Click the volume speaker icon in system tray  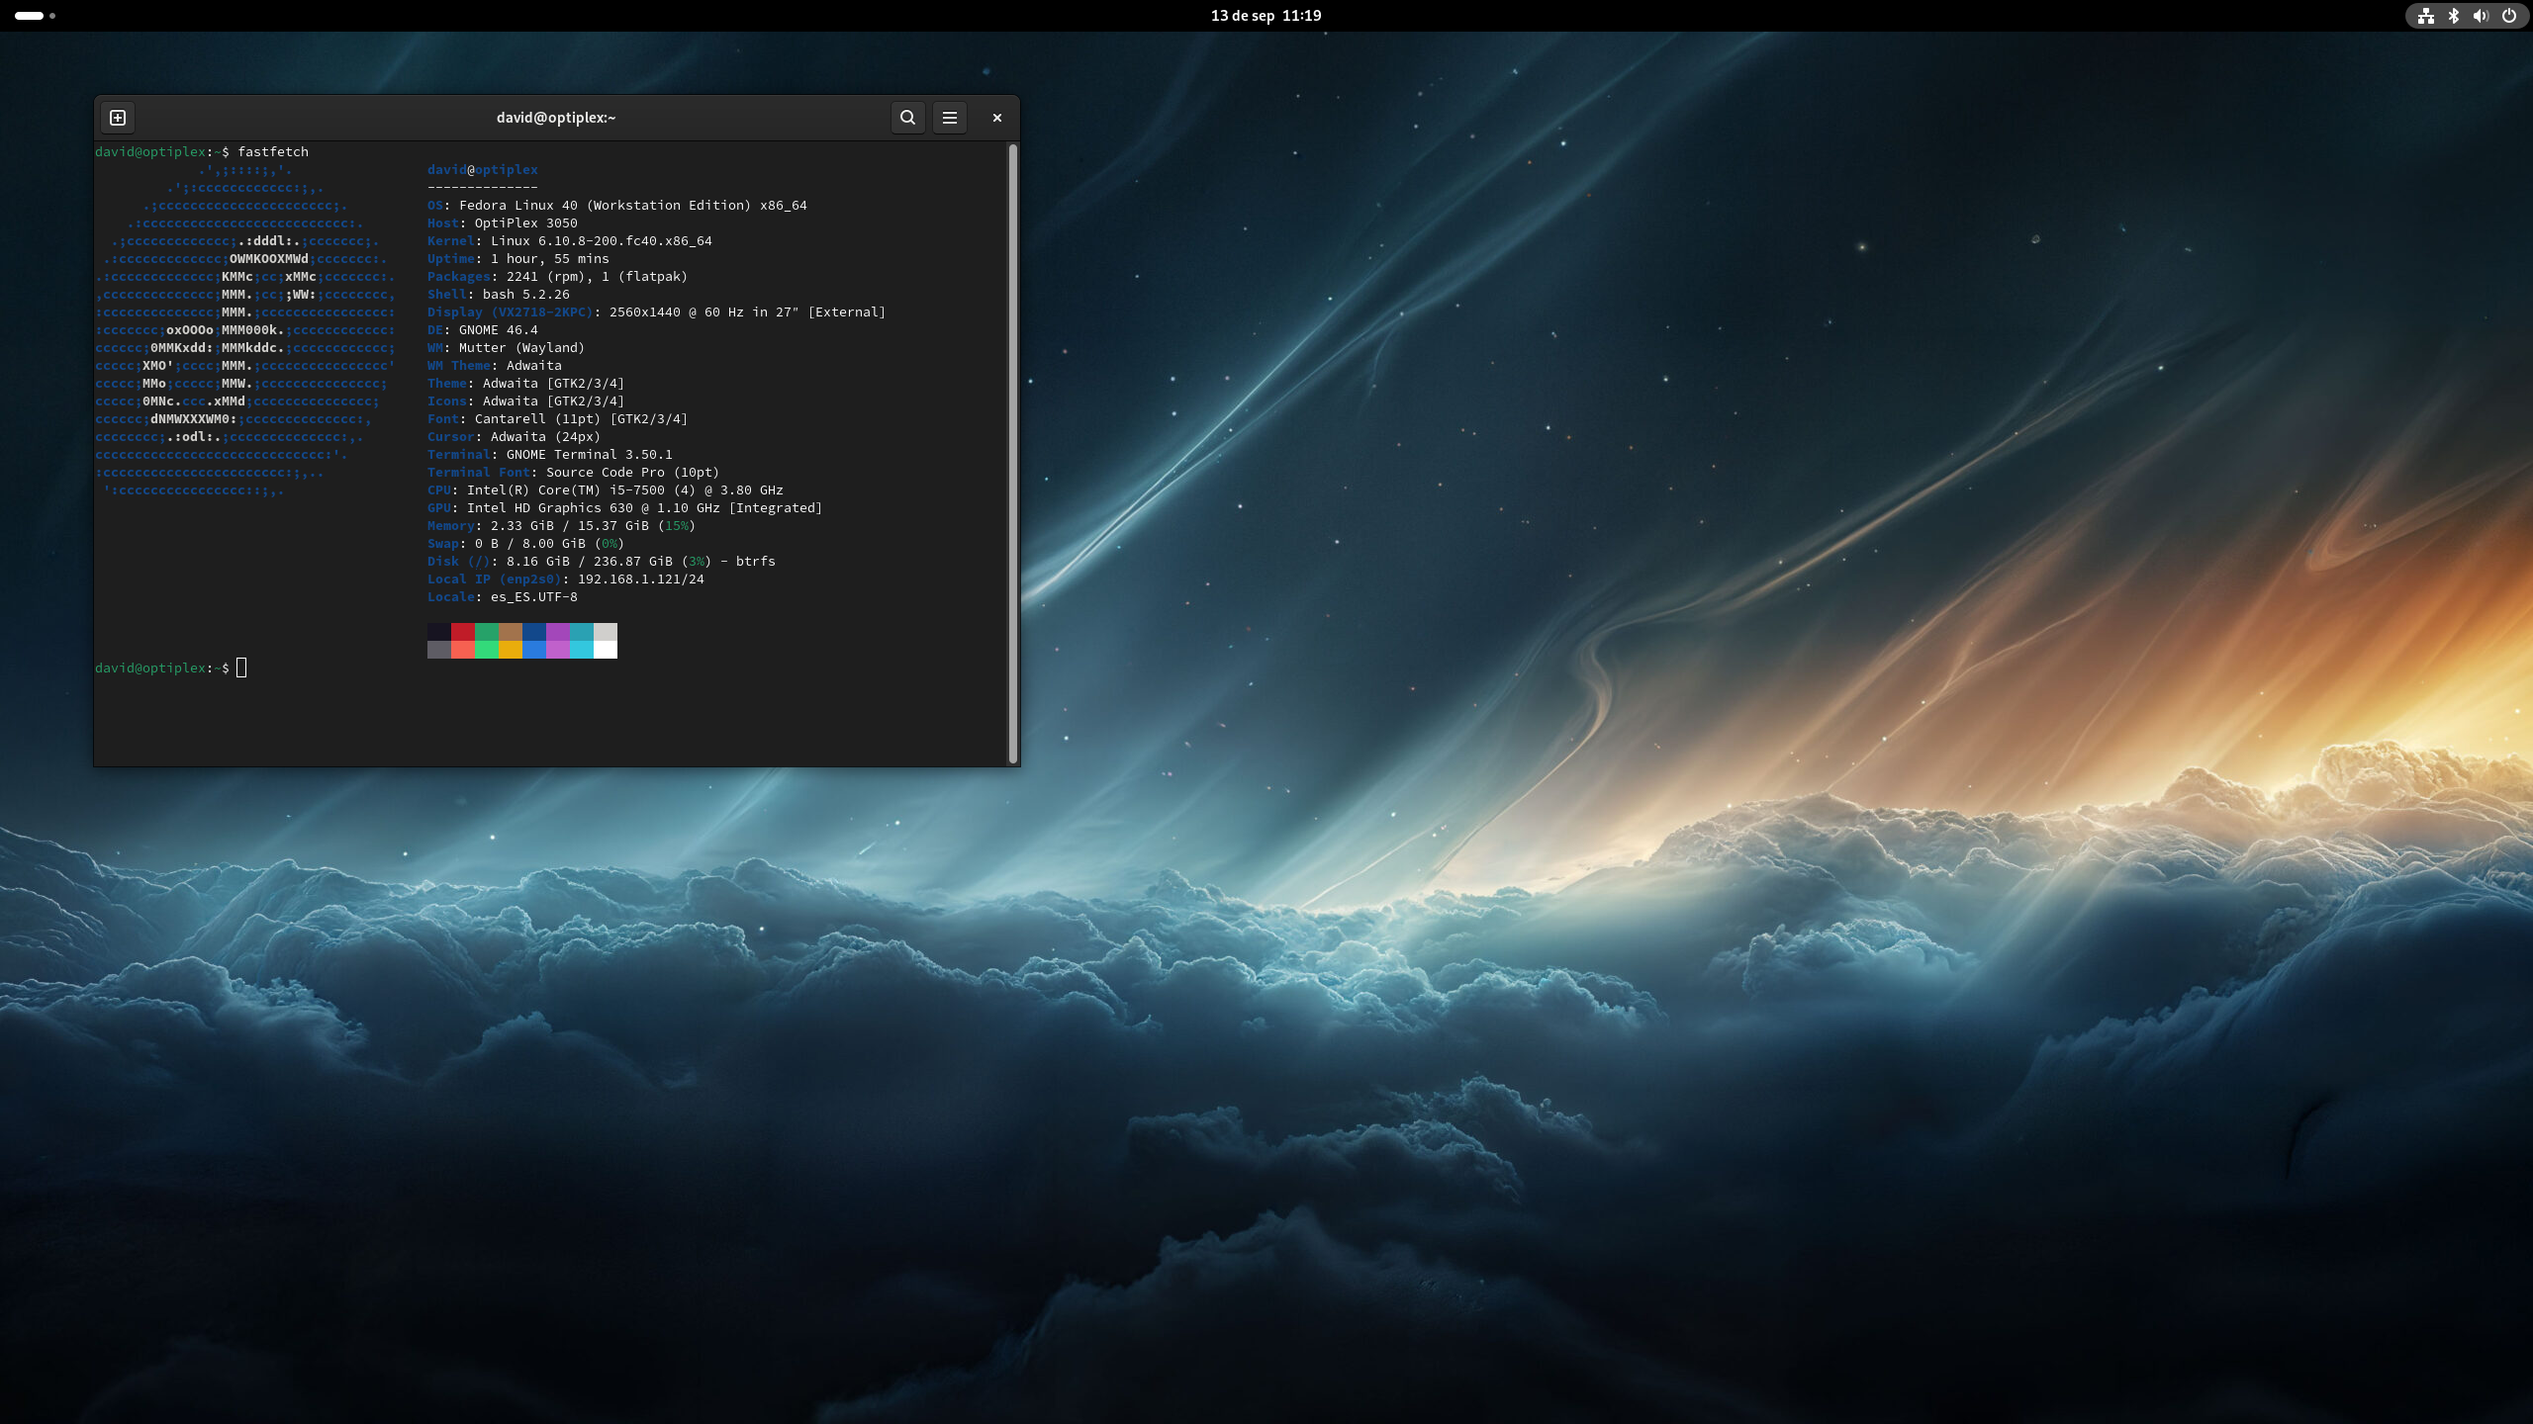tap(2481, 16)
